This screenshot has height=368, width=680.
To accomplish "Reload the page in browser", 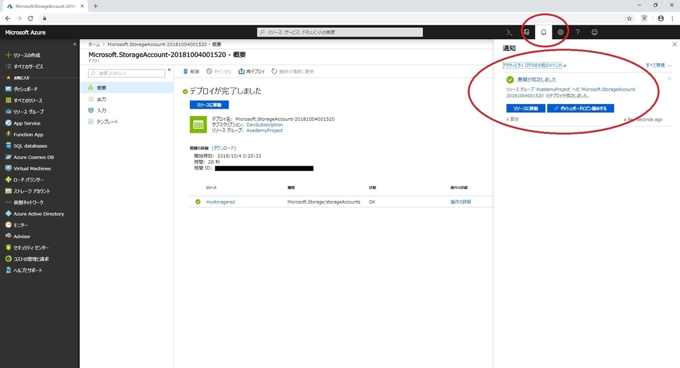I will tap(31, 18).
